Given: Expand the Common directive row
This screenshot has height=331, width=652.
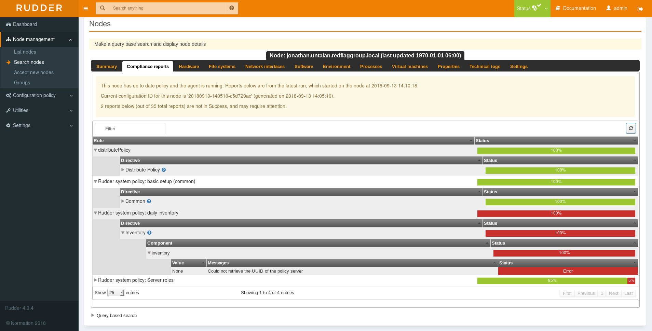Looking at the screenshot, I should point(123,201).
